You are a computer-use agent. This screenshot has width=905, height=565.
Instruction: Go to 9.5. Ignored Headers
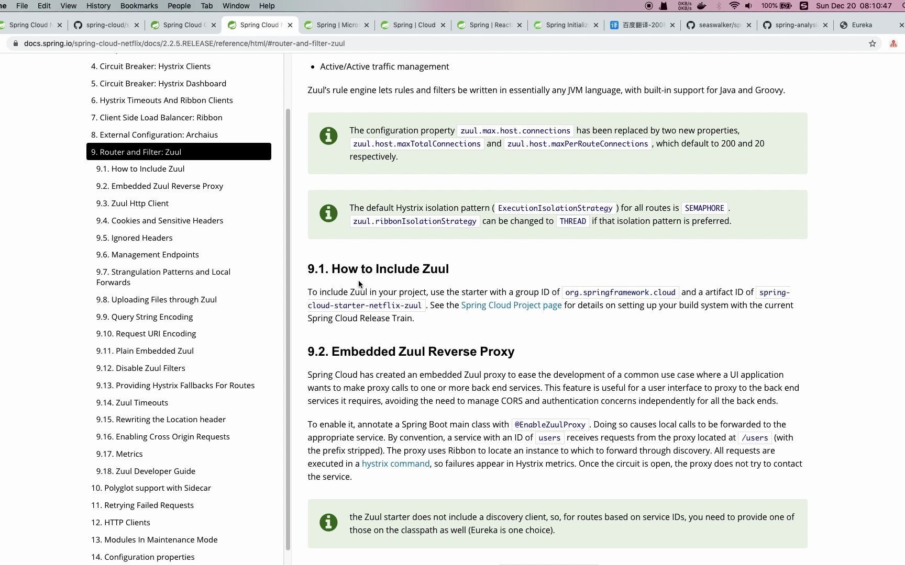coord(134,238)
